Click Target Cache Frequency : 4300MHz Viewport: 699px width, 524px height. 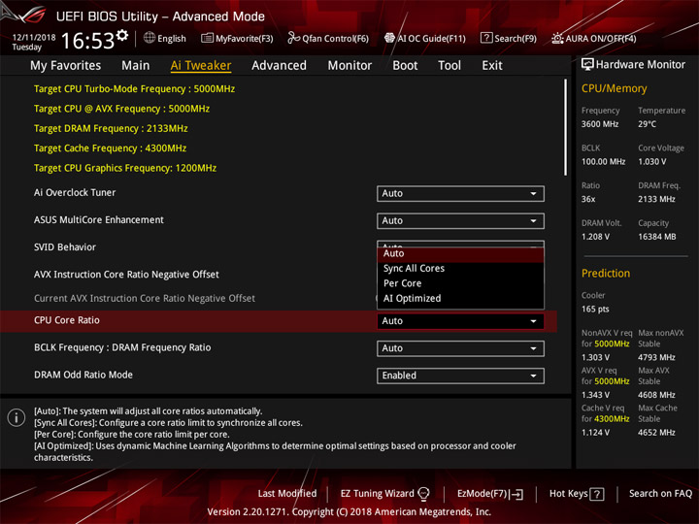coord(110,147)
